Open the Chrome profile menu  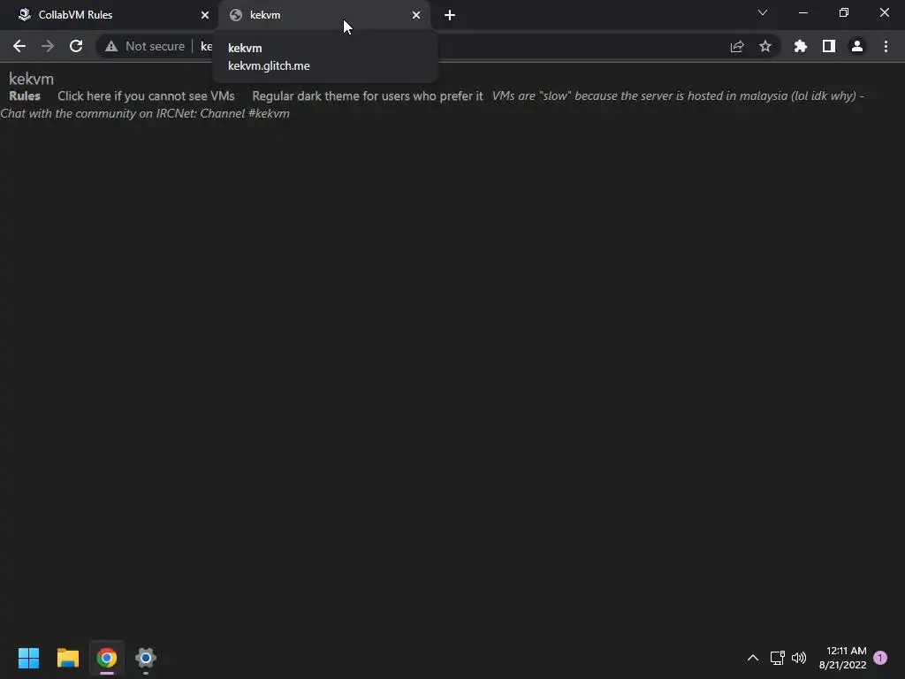point(857,46)
